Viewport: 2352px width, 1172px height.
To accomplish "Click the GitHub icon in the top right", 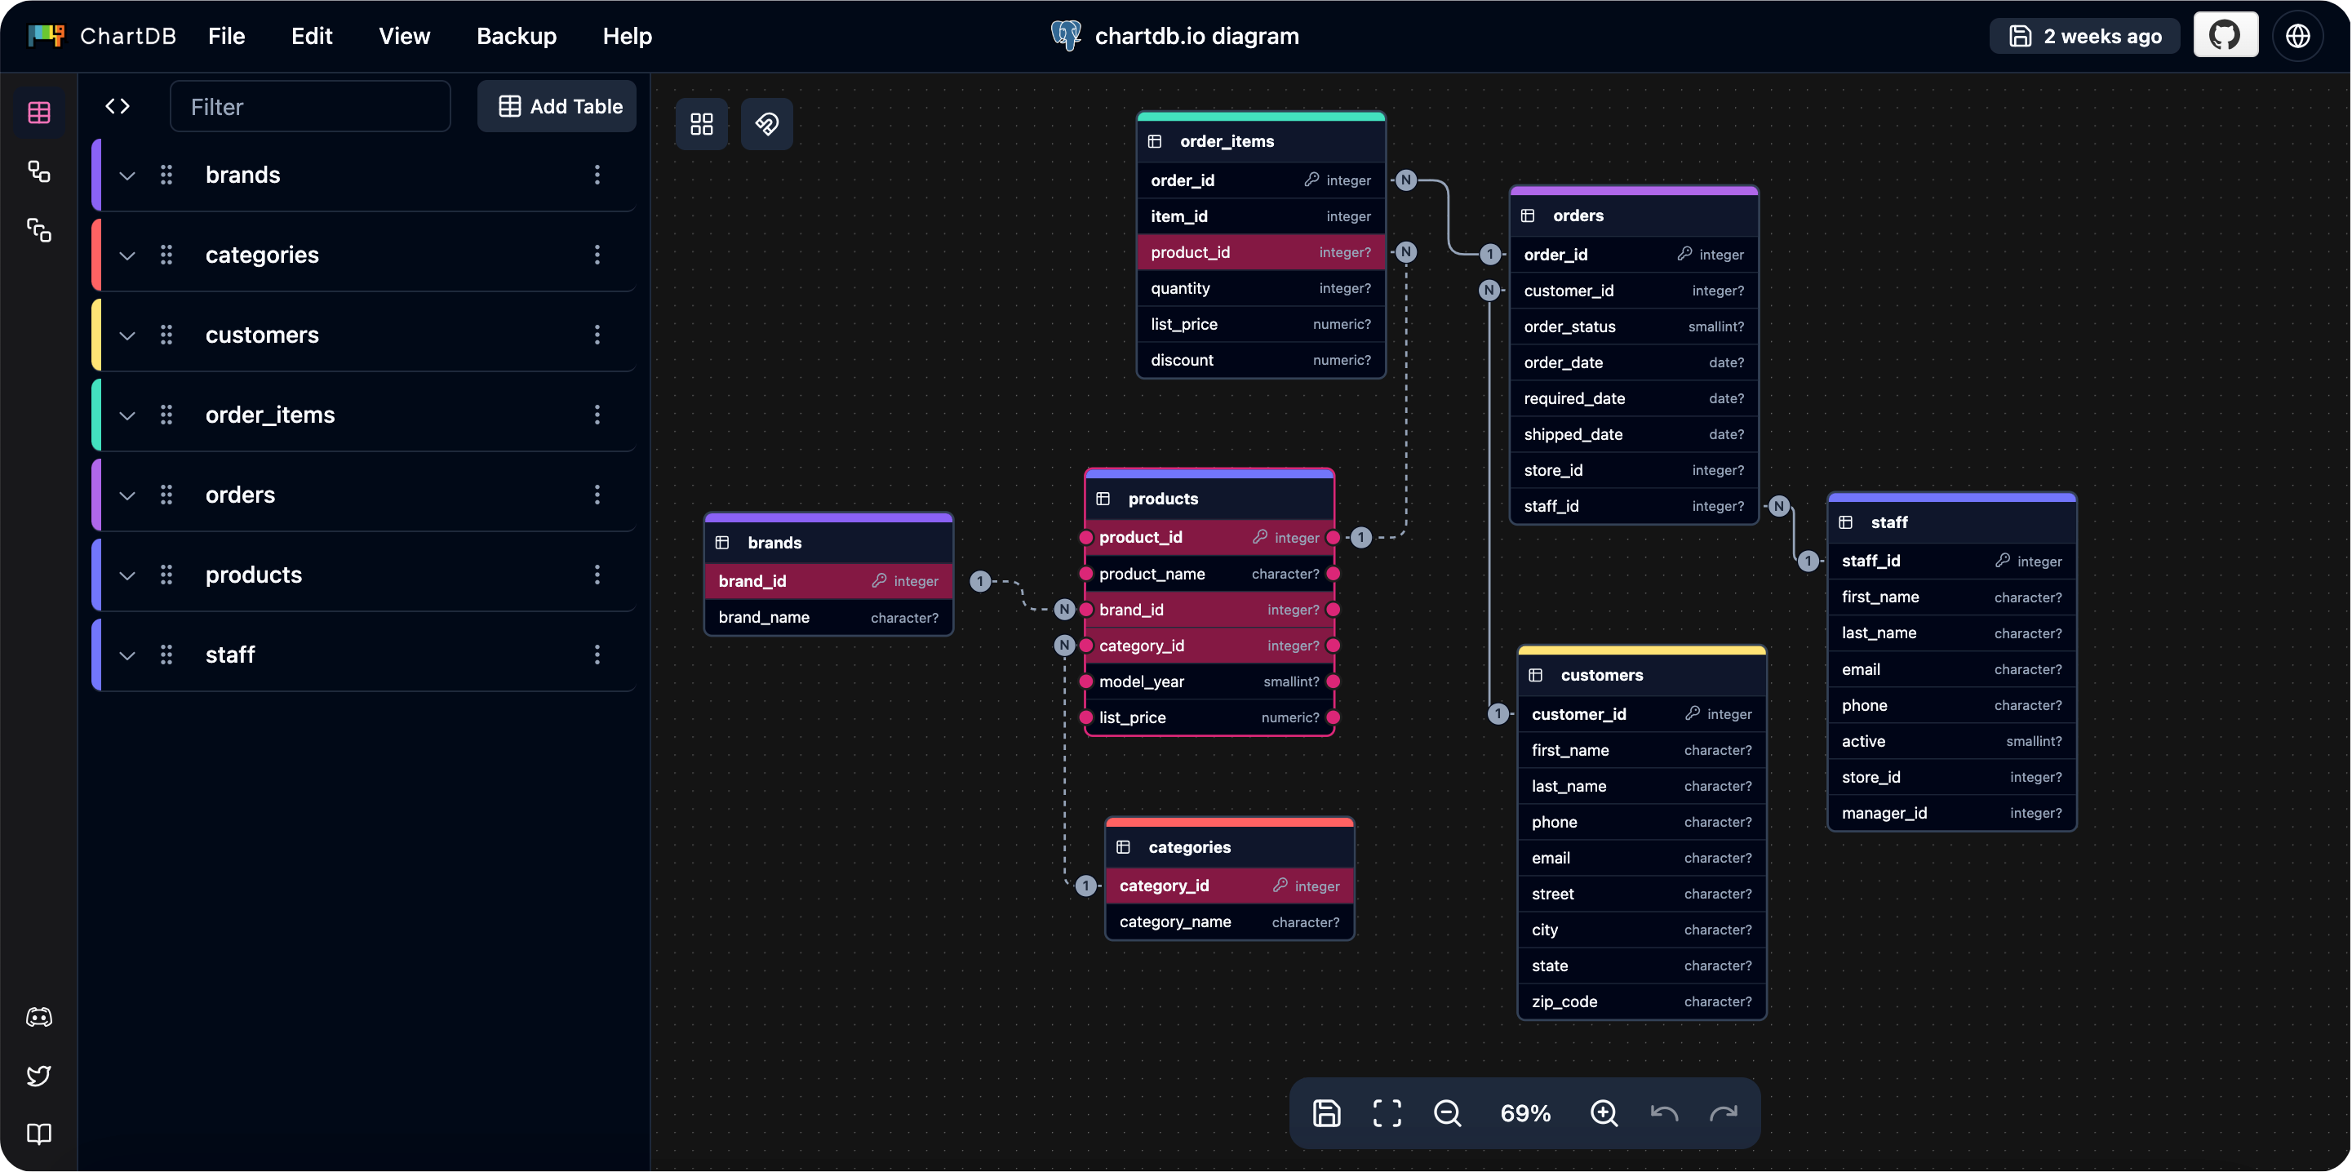I will pos(2225,34).
